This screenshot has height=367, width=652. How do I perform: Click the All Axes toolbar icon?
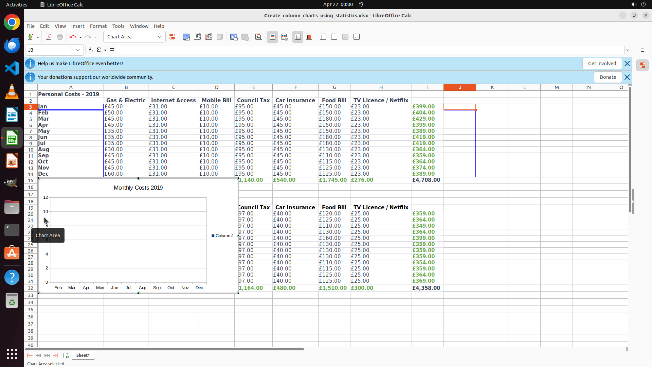pyautogui.click(x=357, y=37)
